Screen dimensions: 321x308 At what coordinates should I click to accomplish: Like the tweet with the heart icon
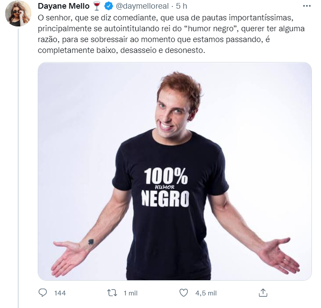point(183,293)
